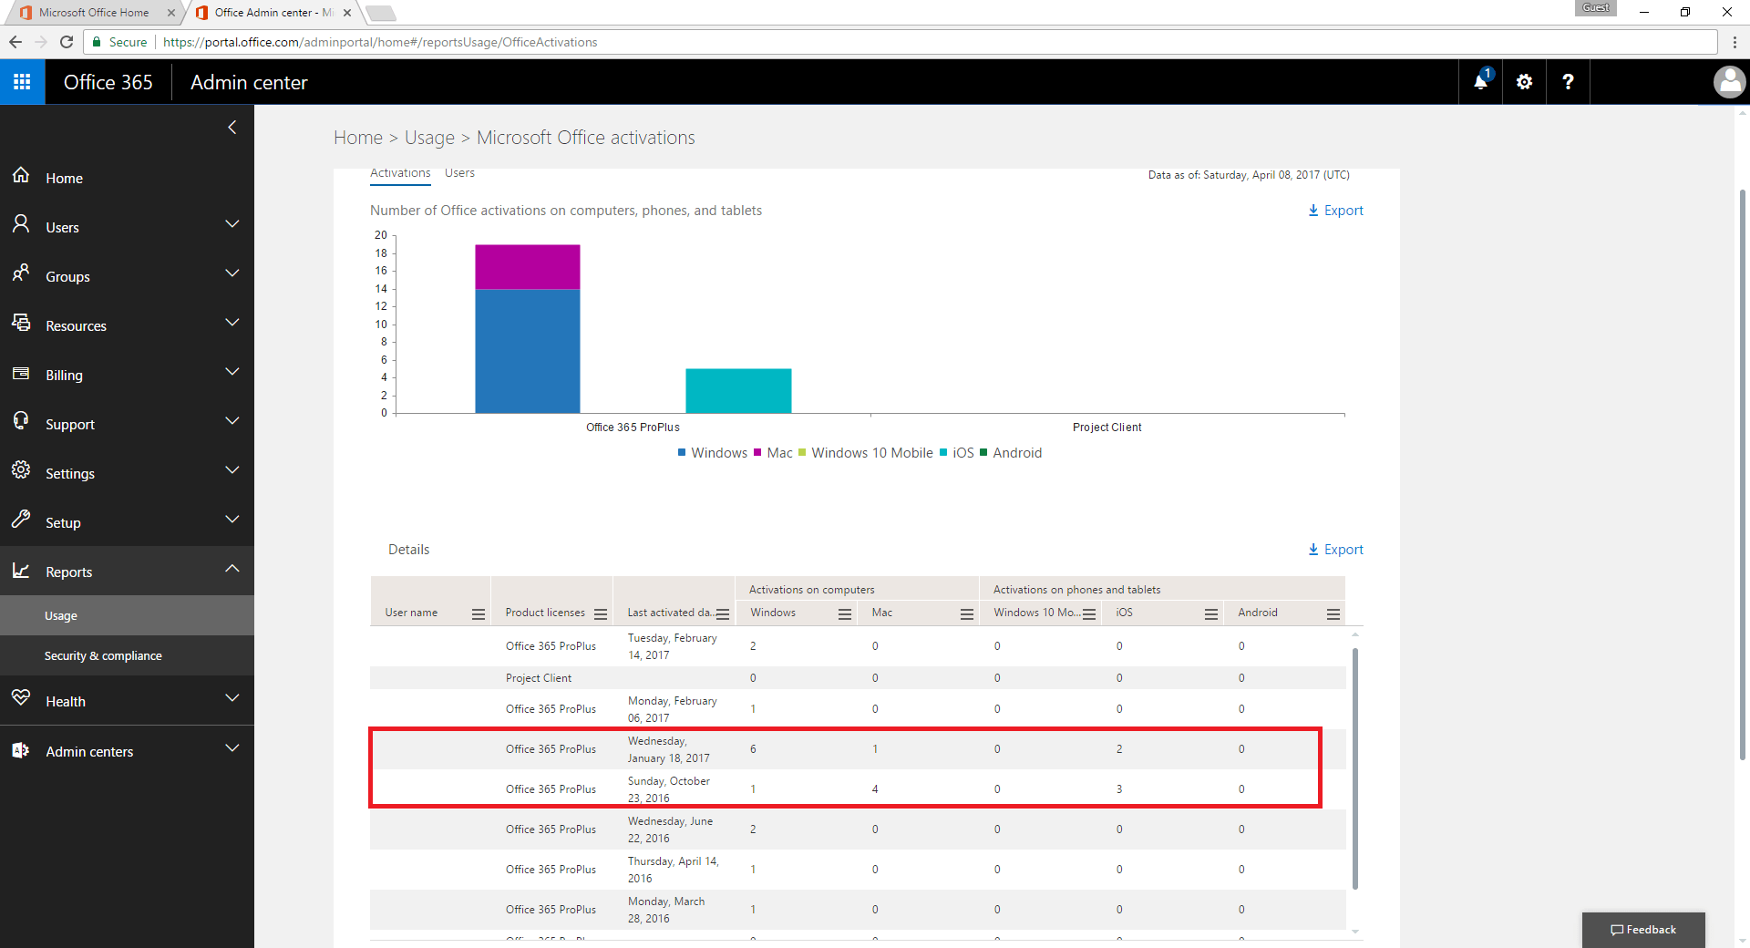
Task: Select the Health icon in sidebar
Action: (21, 700)
